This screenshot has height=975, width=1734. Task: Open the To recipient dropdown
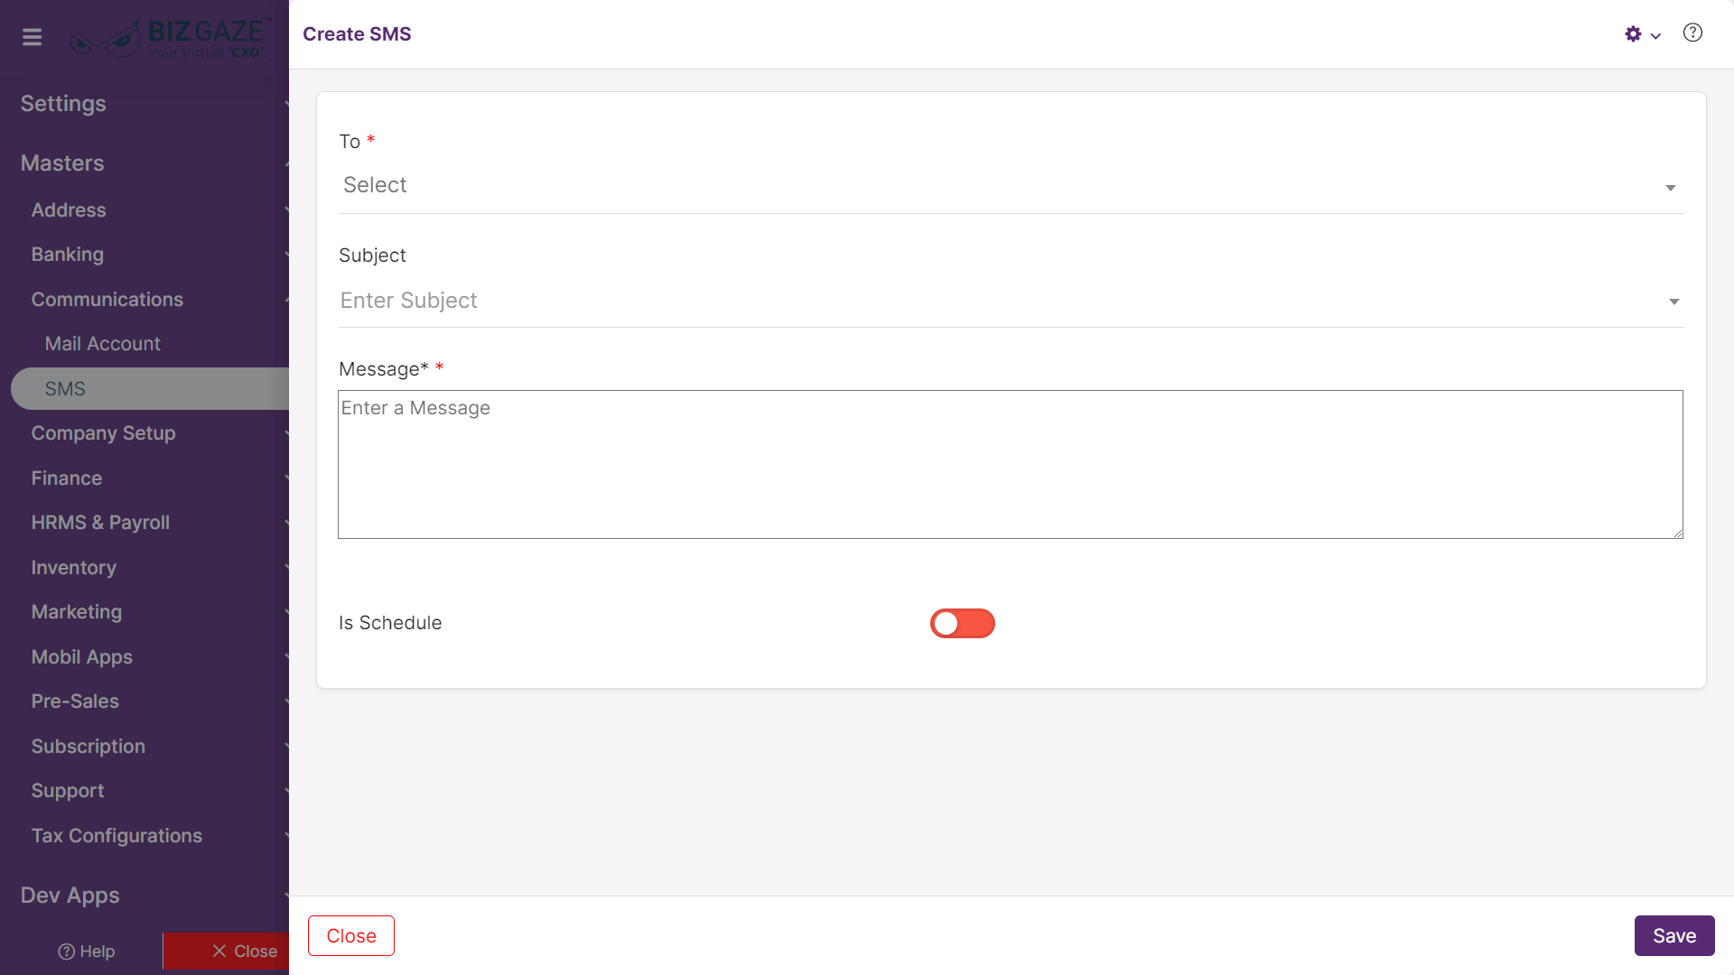pos(1011,186)
